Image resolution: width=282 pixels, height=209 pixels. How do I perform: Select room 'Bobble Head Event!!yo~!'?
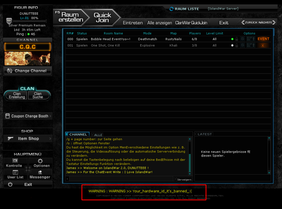pos(168,39)
